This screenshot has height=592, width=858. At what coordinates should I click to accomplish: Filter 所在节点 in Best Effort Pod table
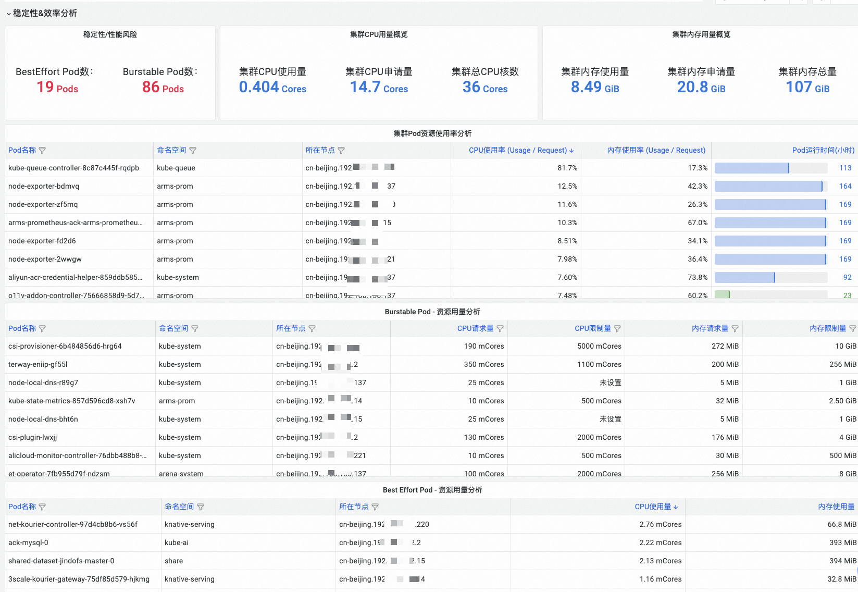[375, 507]
